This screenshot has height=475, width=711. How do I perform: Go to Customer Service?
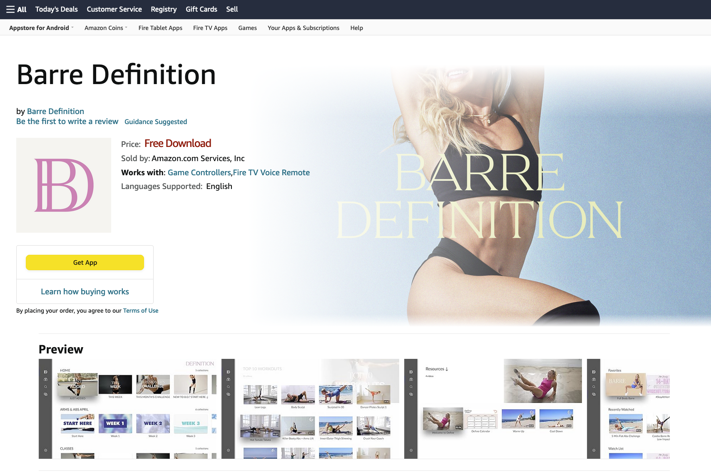pyautogui.click(x=114, y=9)
